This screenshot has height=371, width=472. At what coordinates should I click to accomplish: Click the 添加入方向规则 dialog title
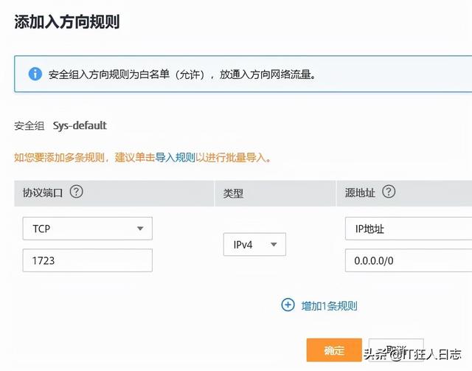coord(67,21)
